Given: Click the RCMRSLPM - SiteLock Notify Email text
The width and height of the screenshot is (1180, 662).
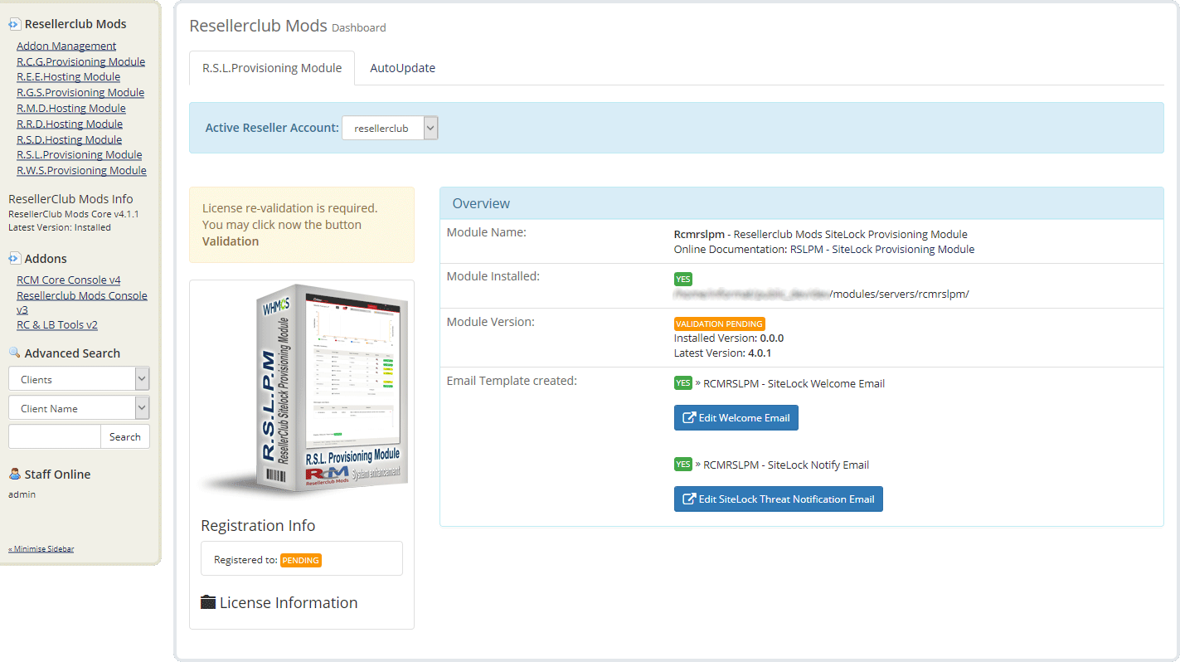Looking at the screenshot, I should [786, 465].
